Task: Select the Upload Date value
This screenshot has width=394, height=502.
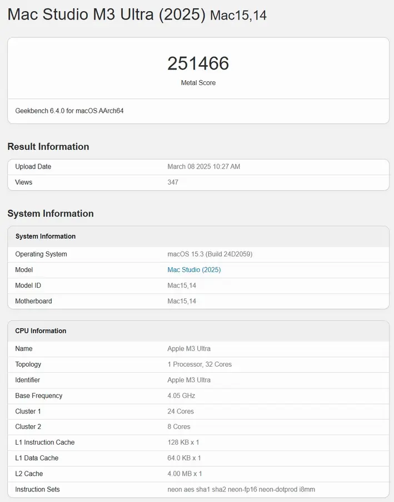Action: (203, 166)
